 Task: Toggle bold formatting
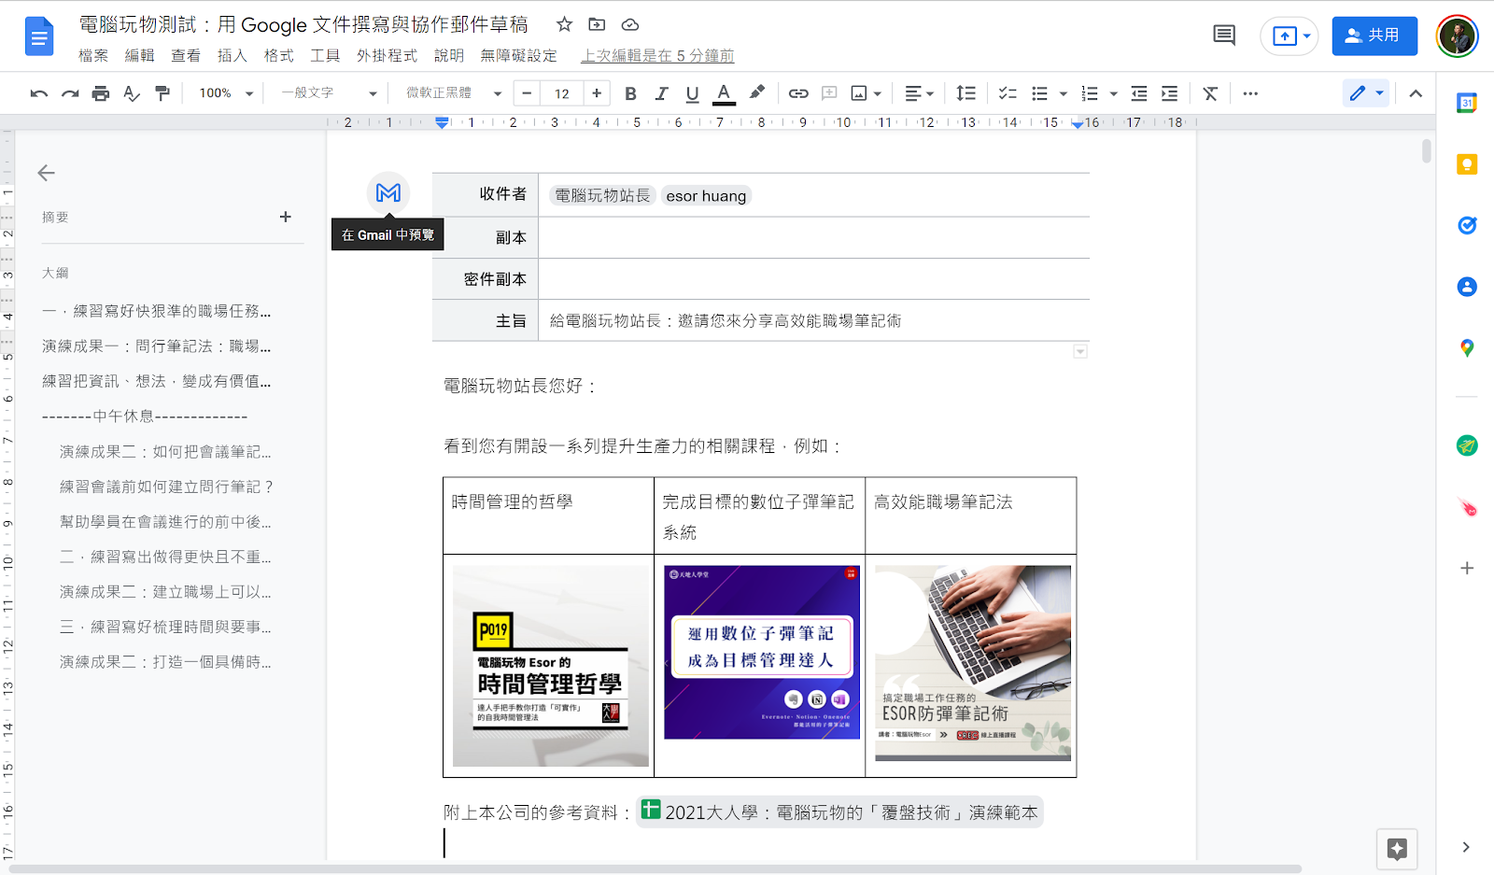pyautogui.click(x=631, y=93)
